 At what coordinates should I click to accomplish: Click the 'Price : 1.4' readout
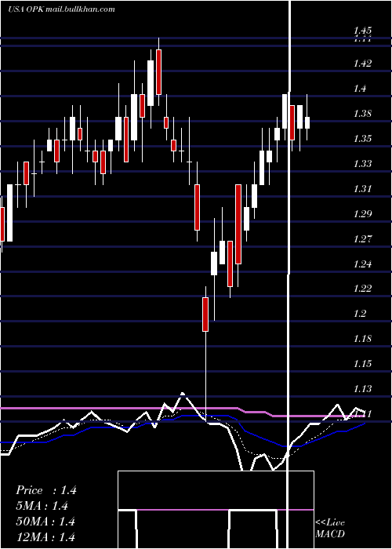pos(46,490)
